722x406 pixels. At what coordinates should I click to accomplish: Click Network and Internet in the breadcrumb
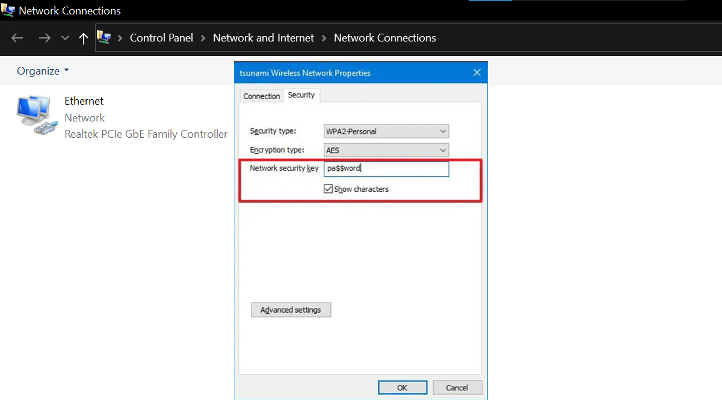click(x=264, y=38)
